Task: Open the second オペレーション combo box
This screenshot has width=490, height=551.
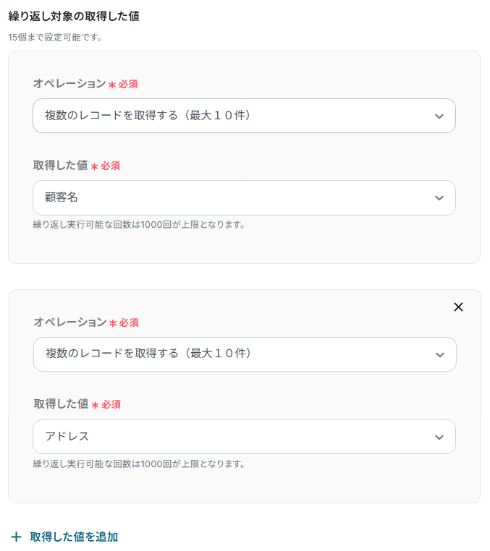Action: [232, 354]
